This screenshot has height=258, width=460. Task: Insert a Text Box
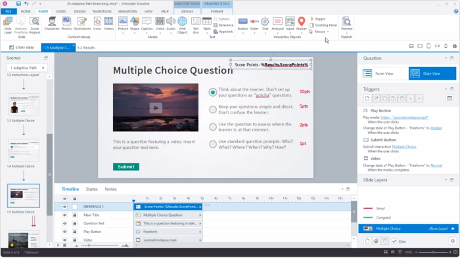click(x=196, y=25)
